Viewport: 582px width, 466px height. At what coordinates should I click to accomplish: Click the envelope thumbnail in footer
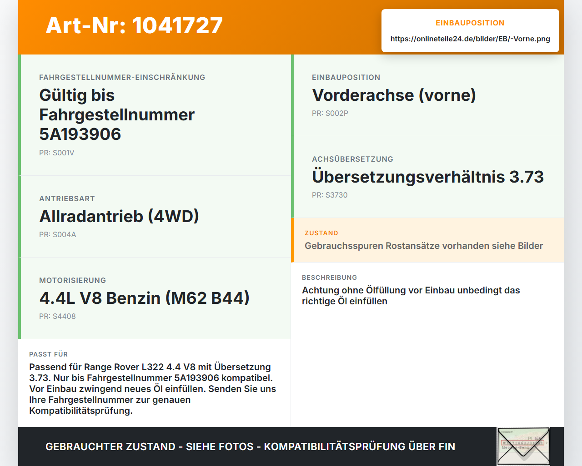(523, 446)
